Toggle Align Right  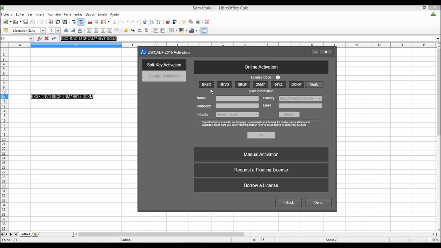pos(103,31)
